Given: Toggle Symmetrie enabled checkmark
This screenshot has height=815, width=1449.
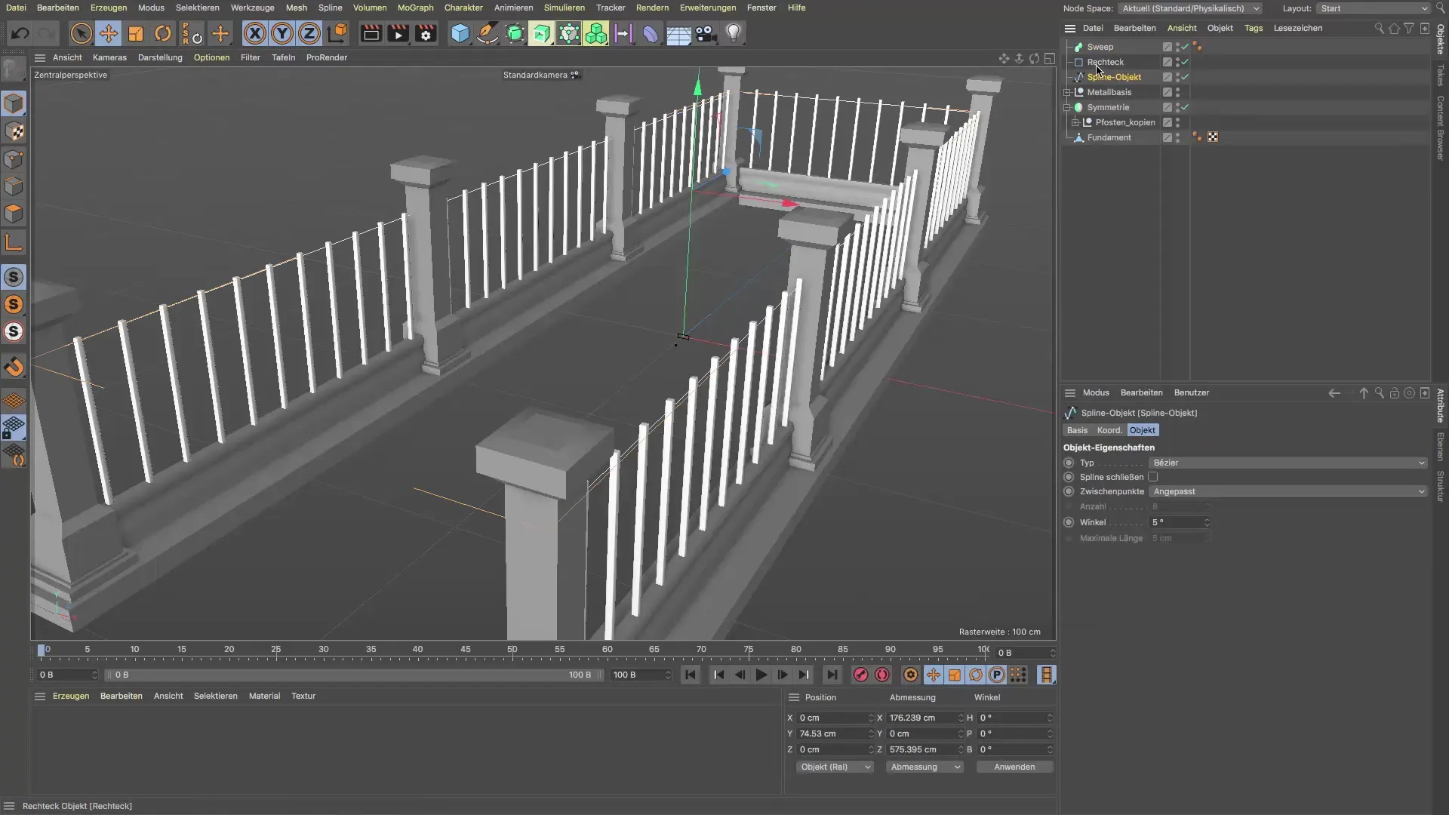Looking at the screenshot, I should (1186, 107).
